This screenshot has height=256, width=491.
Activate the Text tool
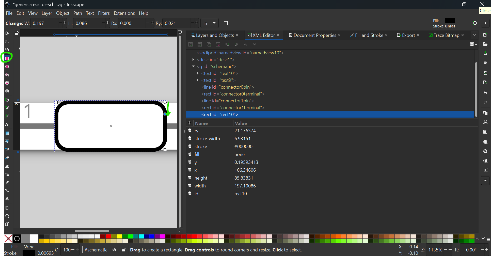click(7, 124)
